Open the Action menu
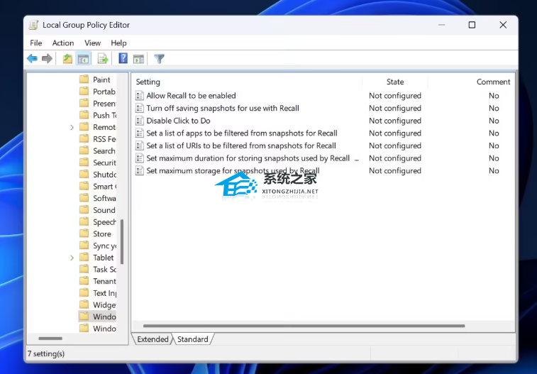Image resolution: width=537 pixels, height=374 pixels. 63,43
